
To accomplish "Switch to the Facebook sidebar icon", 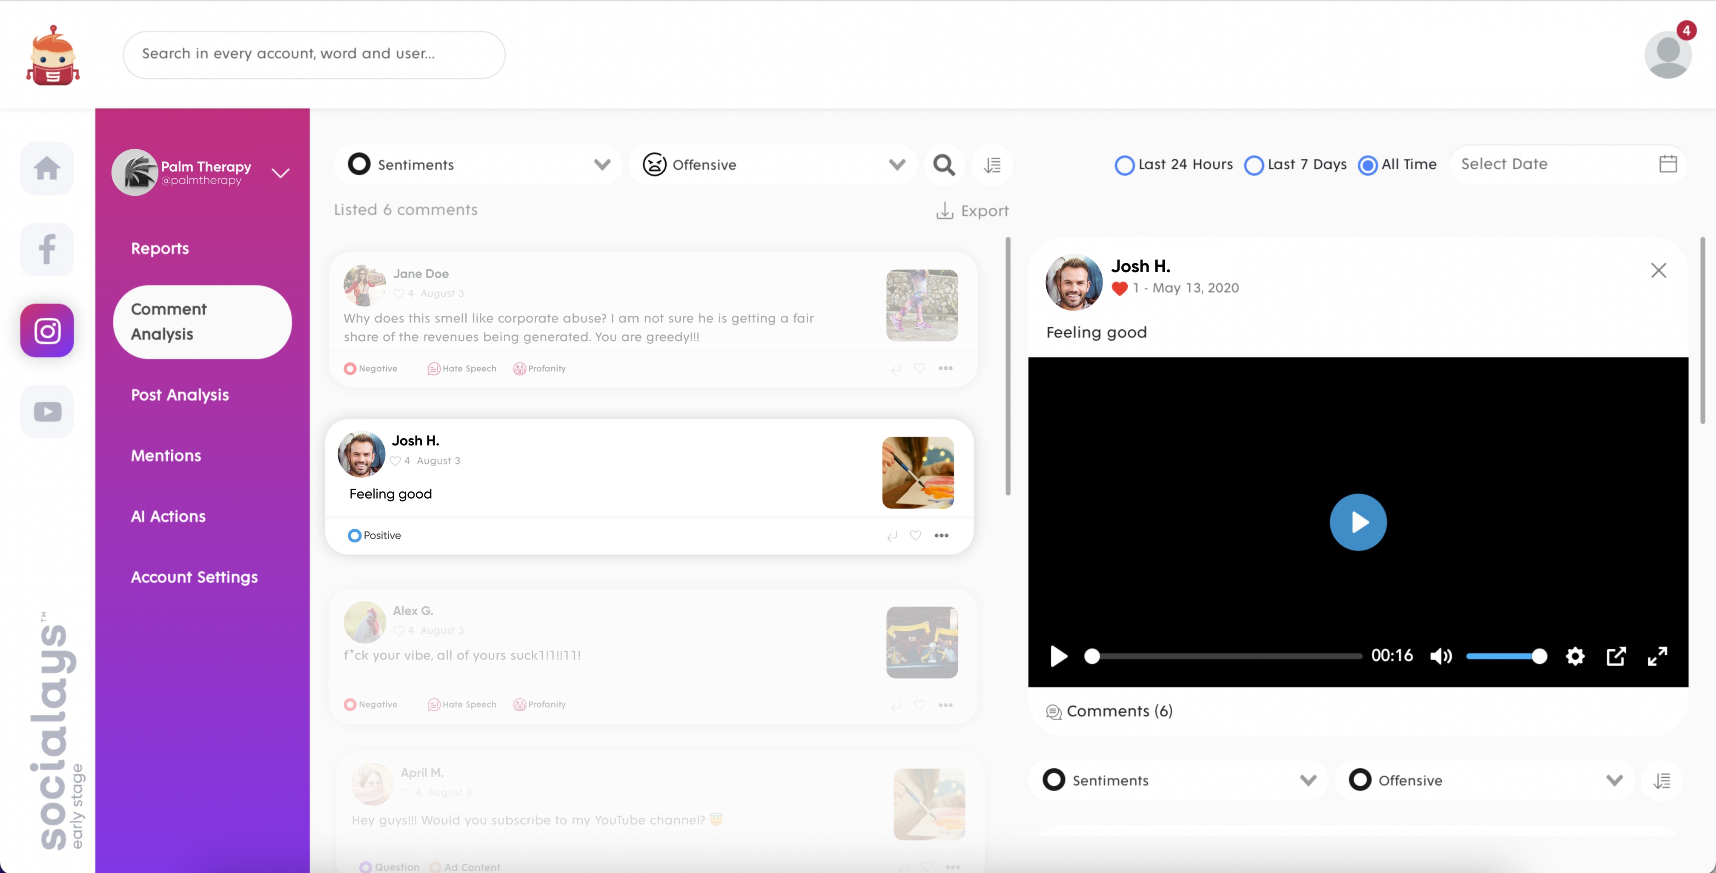I will click(47, 249).
